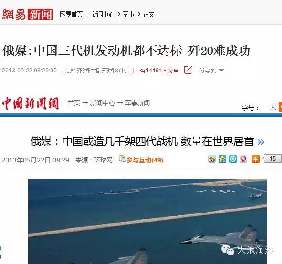Click the red 新闻 logo badge
Image resolution: width=282 pixels, height=264 pixels.
click(40, 14)
